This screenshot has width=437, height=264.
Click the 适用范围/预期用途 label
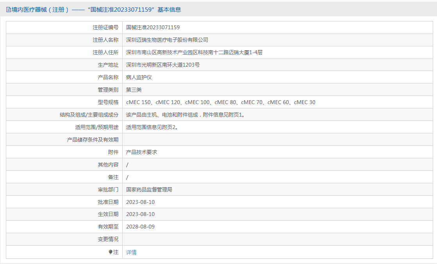click(97, 128)
